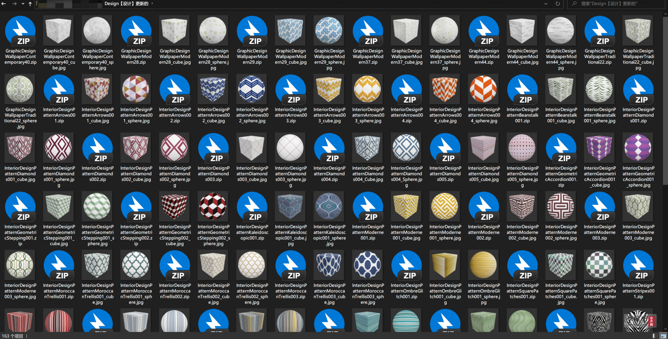The image size is (668, 339).
Task: Select InteriorDesignPatternBeanstalk001.zip icon
Action: pyautogui.click(x=523, y=89)
